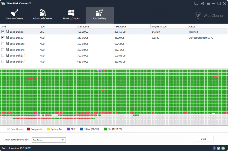This screenshot has width=228, height=151.
Task: Click the 455.29 GB total space cell
Action: click(x=83, y=32)
